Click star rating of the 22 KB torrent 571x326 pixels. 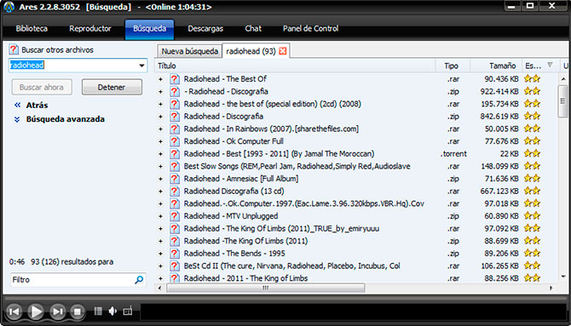tap(532, 154)
